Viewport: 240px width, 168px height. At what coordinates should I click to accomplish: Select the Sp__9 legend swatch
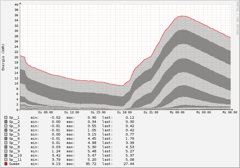pos(6,151)
